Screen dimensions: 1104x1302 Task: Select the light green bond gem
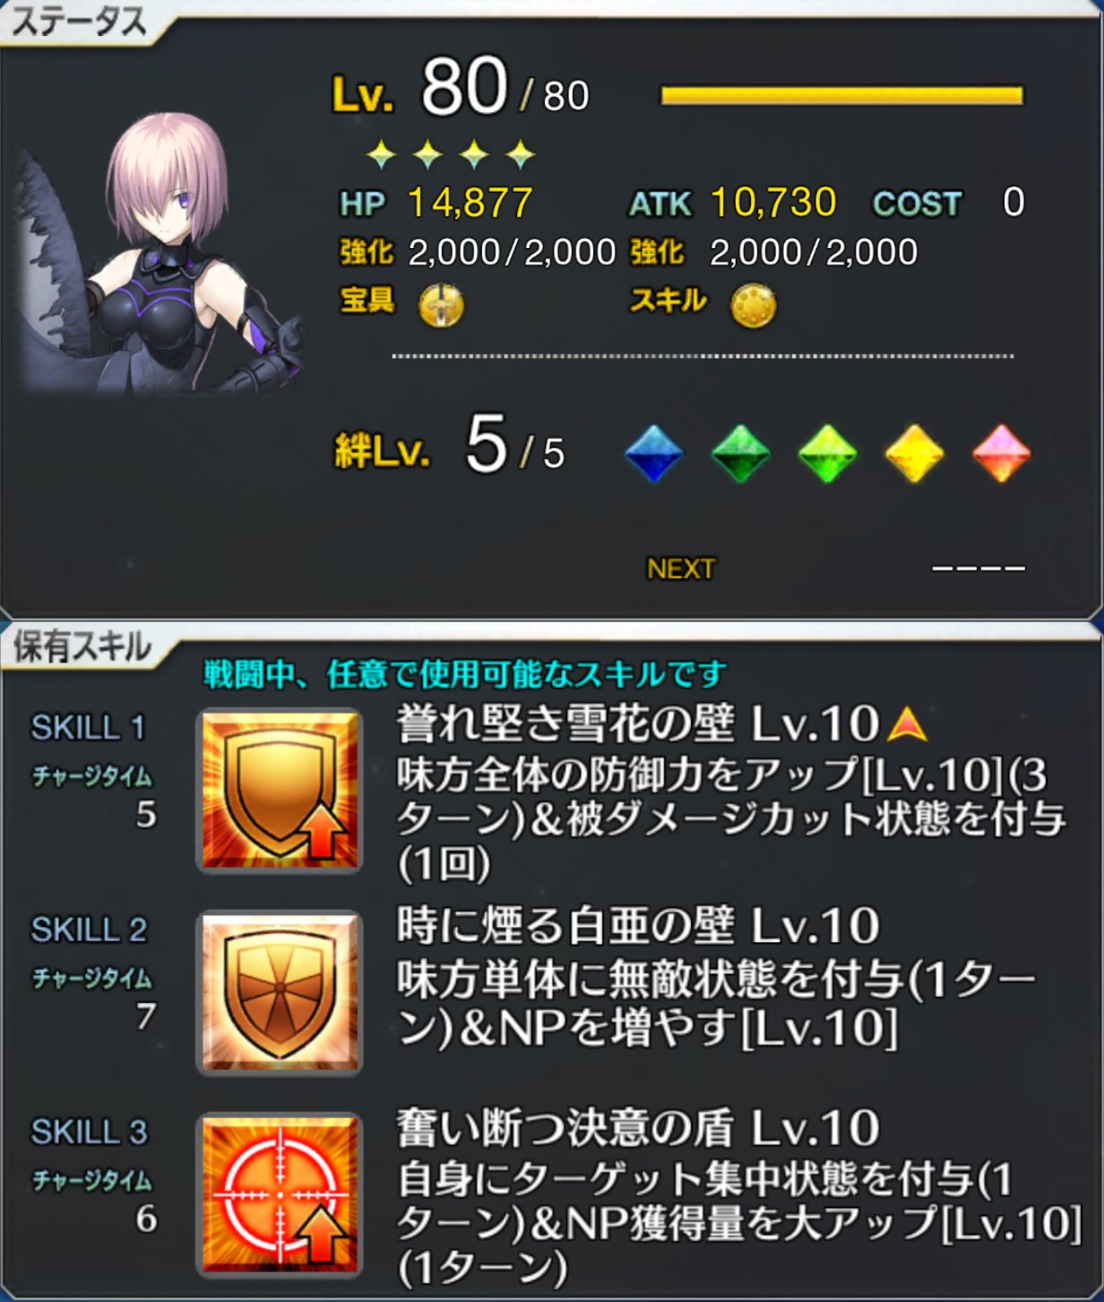pos(827,453)
